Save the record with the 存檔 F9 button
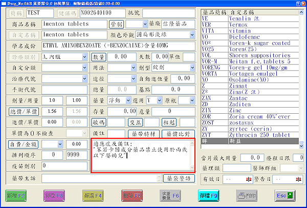The image size is (307, 208). pos(208,195)
